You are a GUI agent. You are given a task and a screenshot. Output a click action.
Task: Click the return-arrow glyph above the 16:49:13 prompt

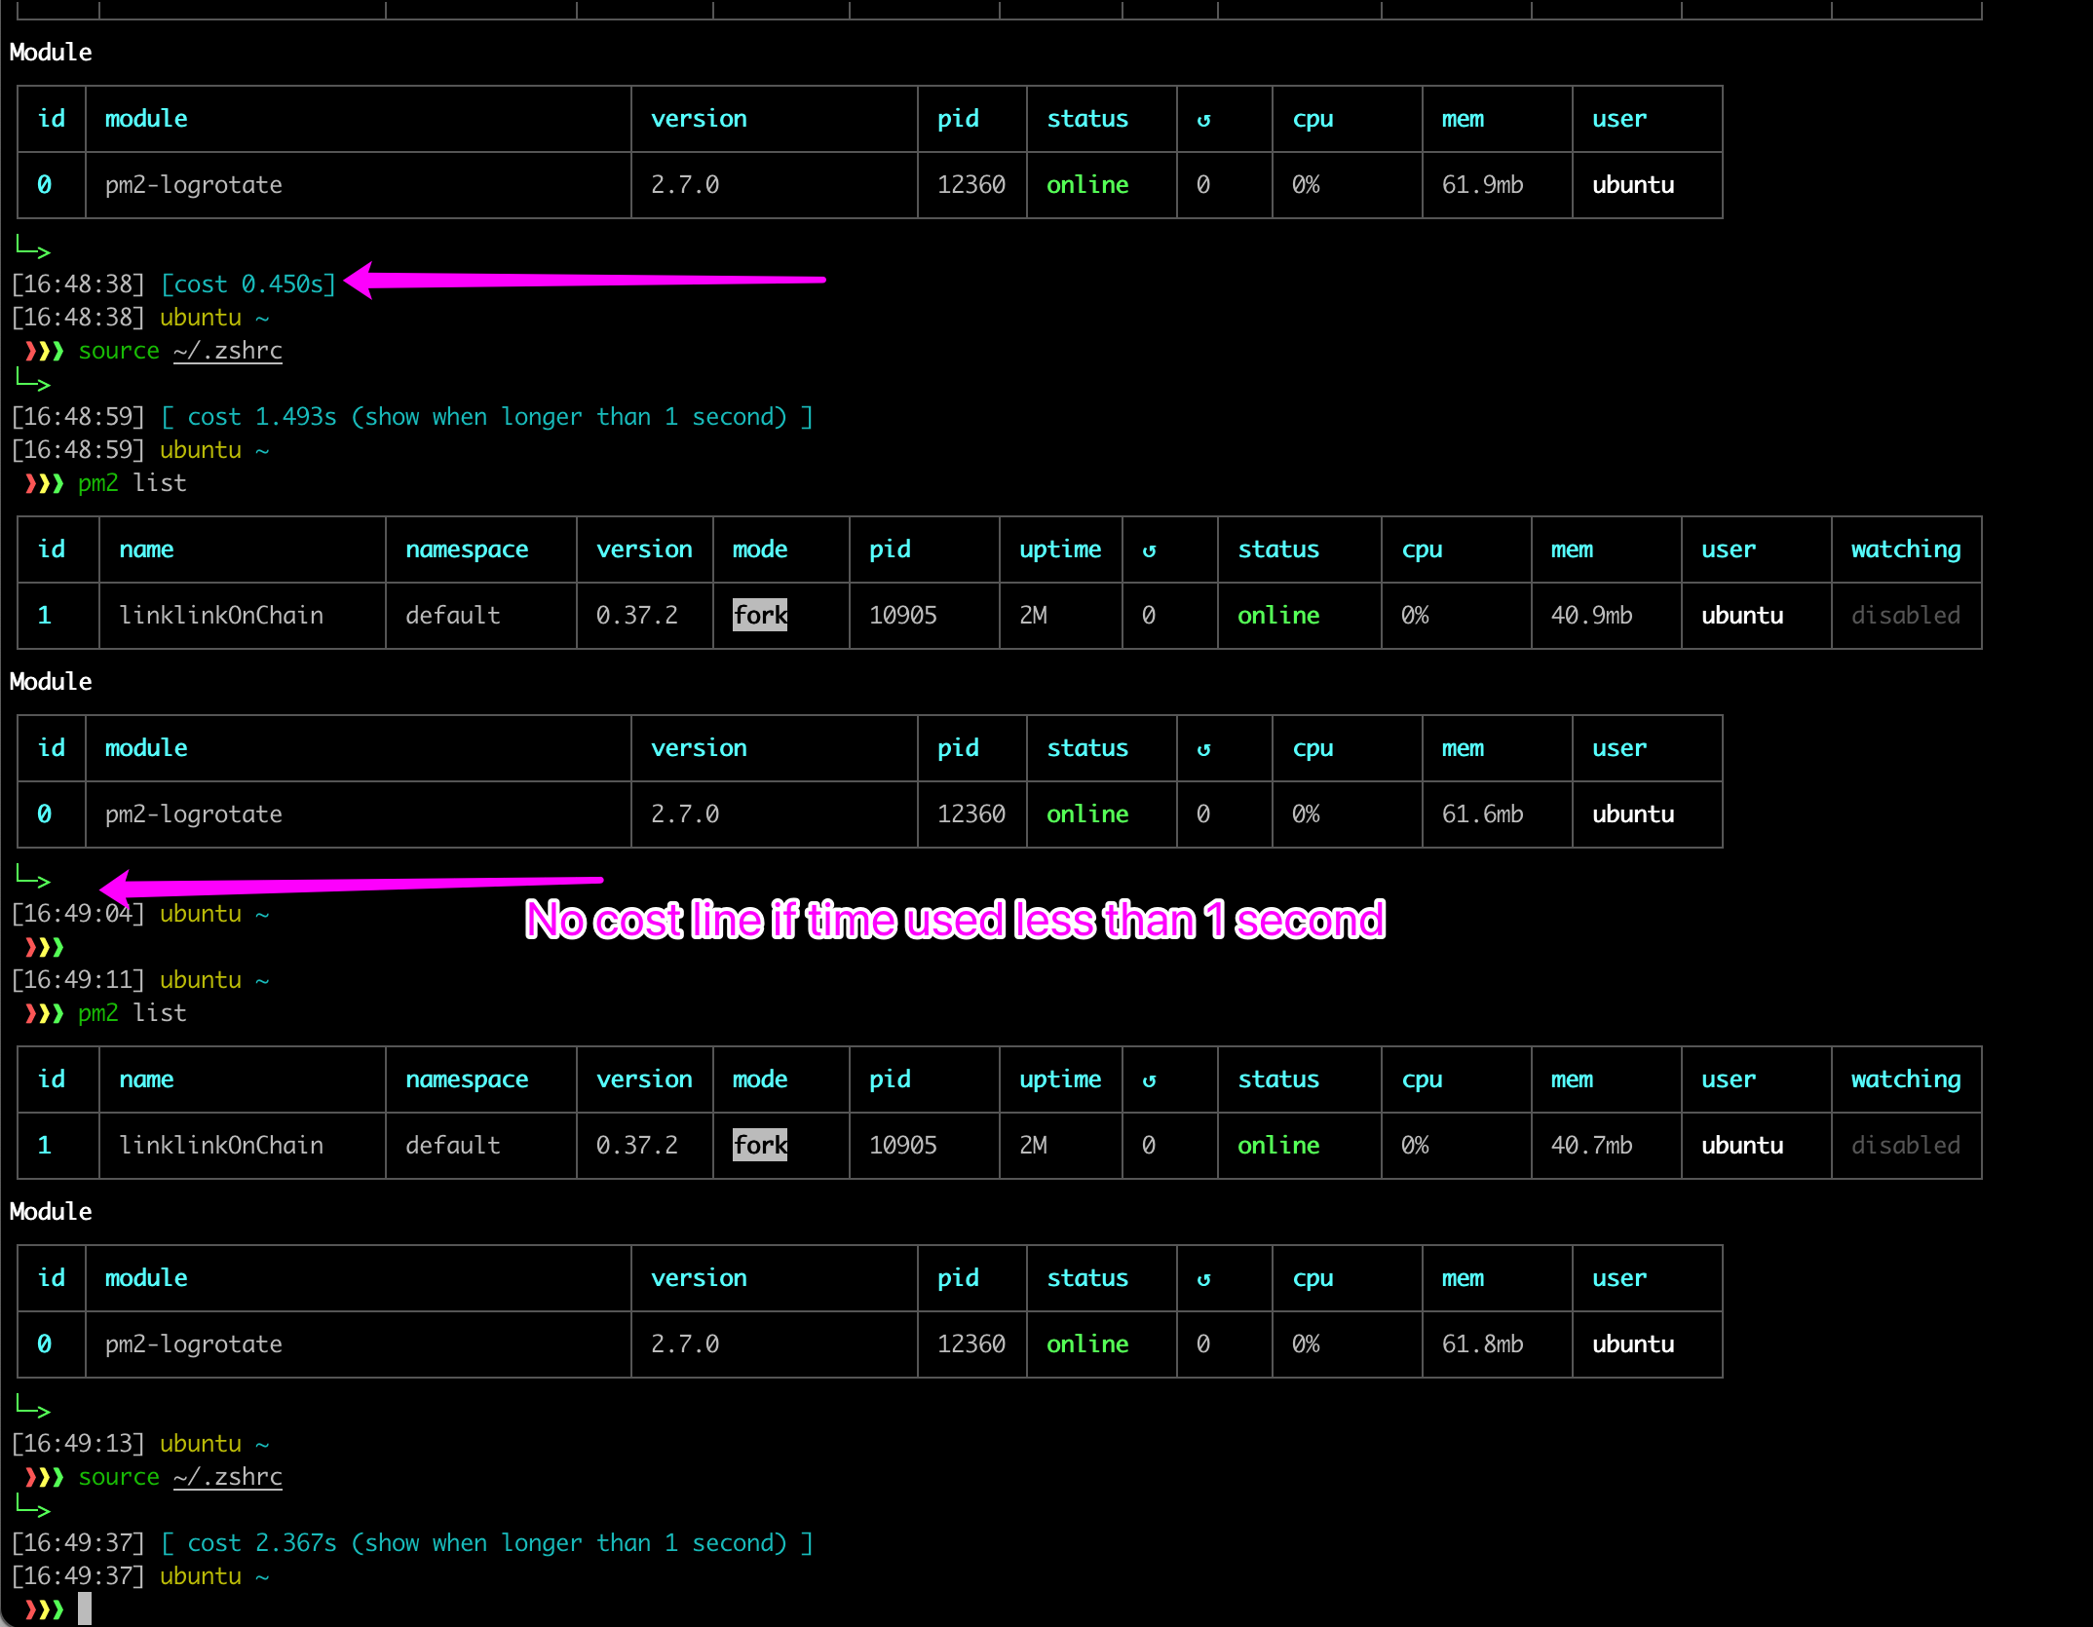[32, 1408]
